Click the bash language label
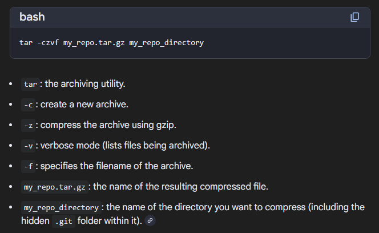The width and height of the screenshot is (379, 233). (32, 17)
